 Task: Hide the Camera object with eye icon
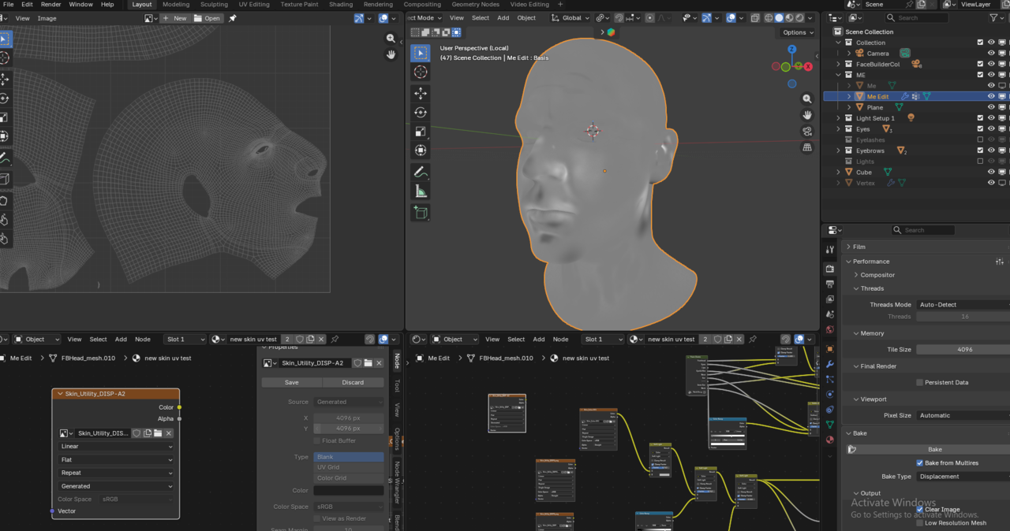(x=992, y=54)
